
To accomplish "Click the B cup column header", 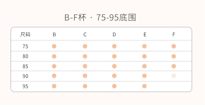I will point(54,34).
